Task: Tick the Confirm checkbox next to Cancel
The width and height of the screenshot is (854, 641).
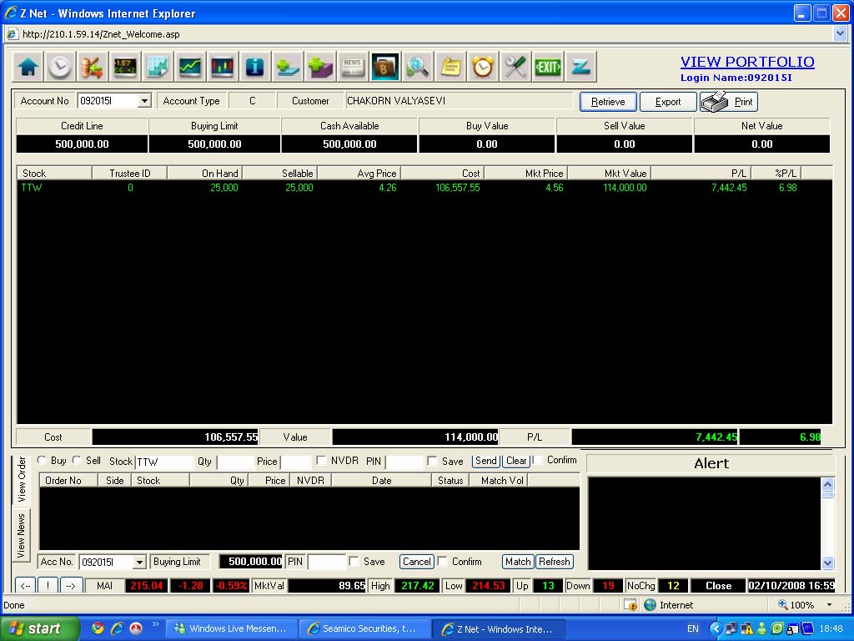Action: 442,562
